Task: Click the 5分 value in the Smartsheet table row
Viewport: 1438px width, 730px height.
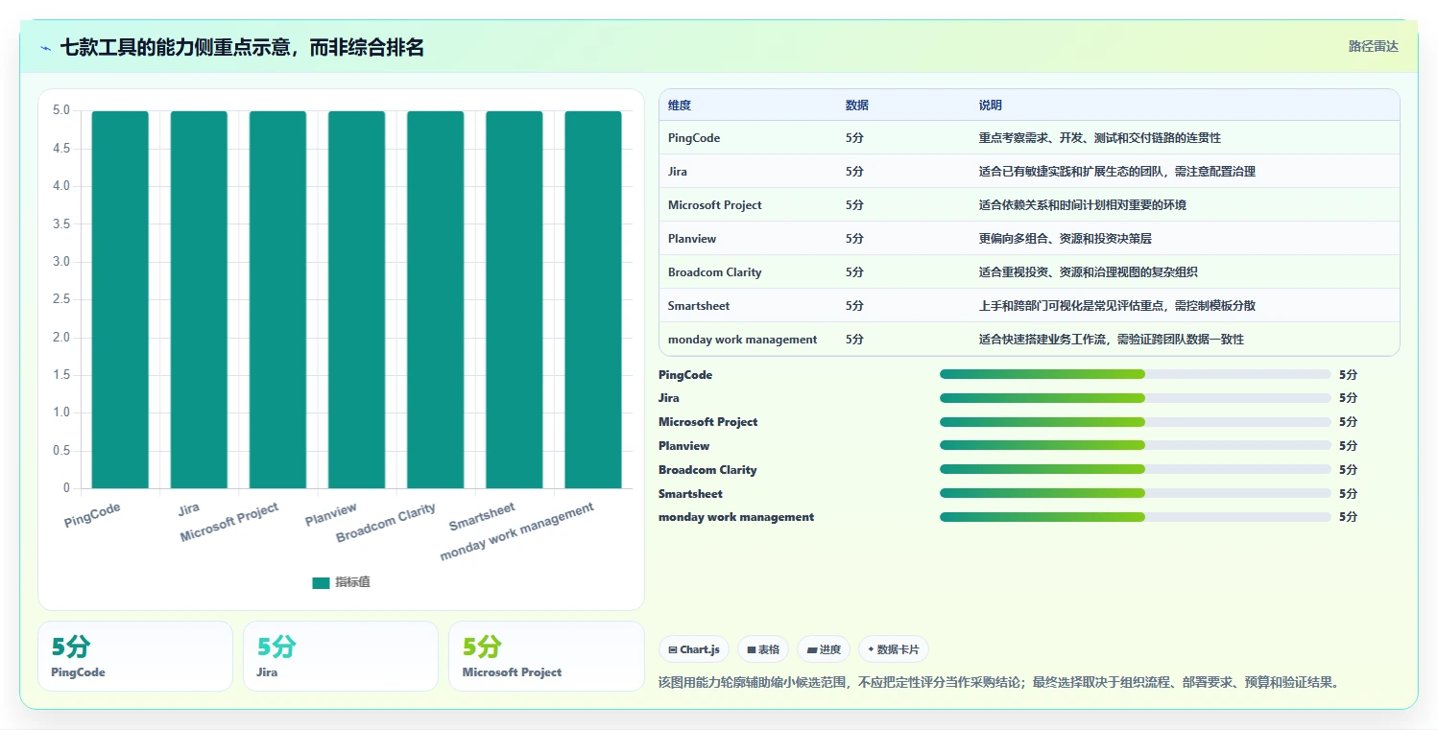Action: [854, 306]
